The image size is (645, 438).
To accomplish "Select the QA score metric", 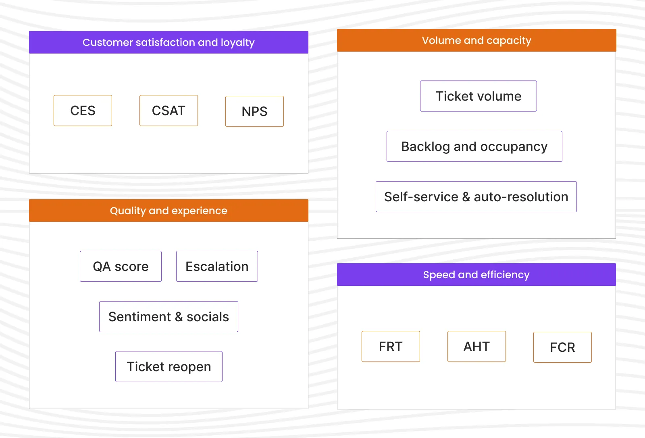I will click(x=121, y=266).
